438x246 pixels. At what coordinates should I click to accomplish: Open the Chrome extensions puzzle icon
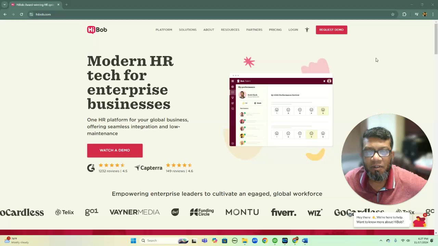pyautogui.click(x=404, y=14)
